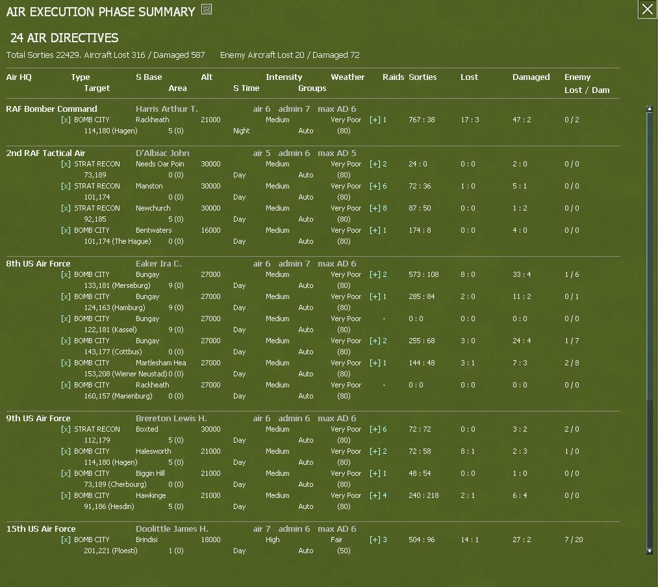Screen dimensions: 658x587
Task: Open 8th US Air Force headquarters entry
Action: 38,264
